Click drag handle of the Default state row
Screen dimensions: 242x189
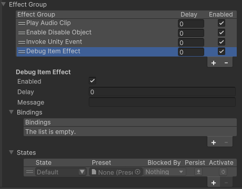click(29, 172)
